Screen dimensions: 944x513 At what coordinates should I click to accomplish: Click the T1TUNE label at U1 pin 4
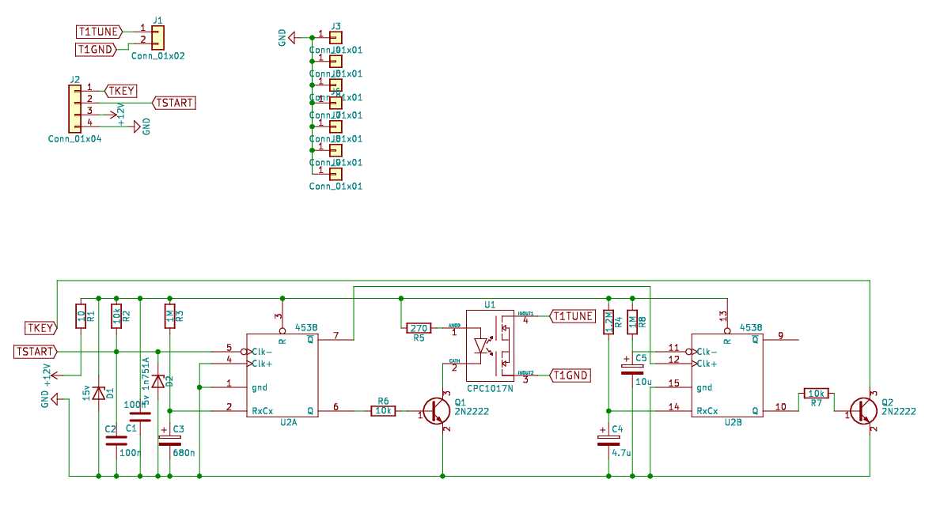click(573, 316)
